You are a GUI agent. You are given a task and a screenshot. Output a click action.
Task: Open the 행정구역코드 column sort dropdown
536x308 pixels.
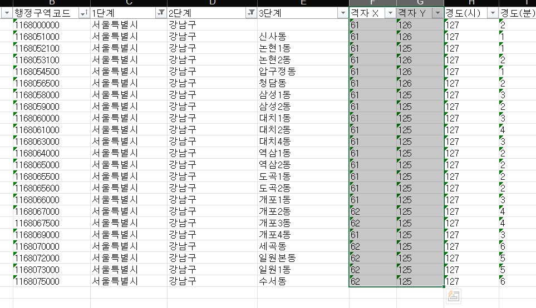point(83,13)
